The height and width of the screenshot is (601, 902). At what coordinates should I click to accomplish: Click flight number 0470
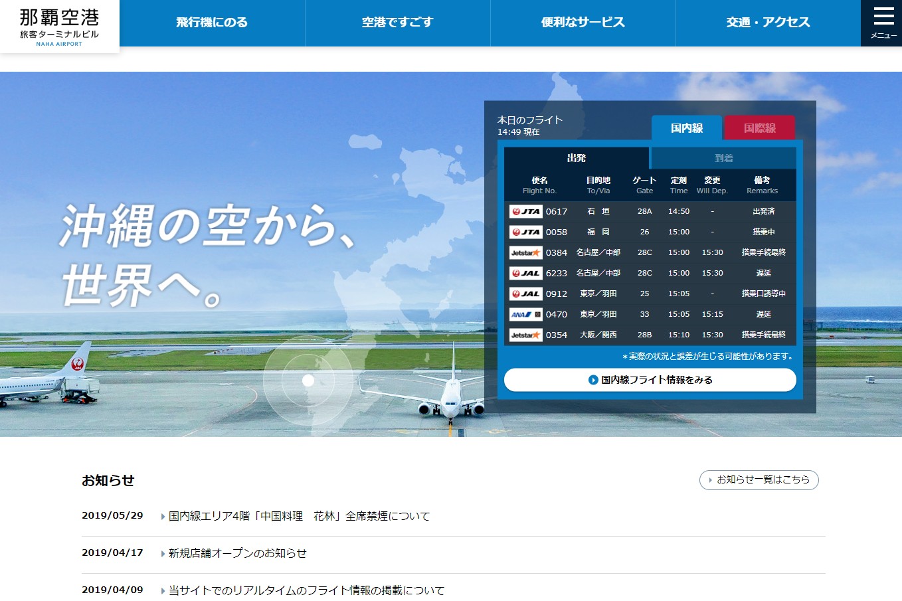557,314
